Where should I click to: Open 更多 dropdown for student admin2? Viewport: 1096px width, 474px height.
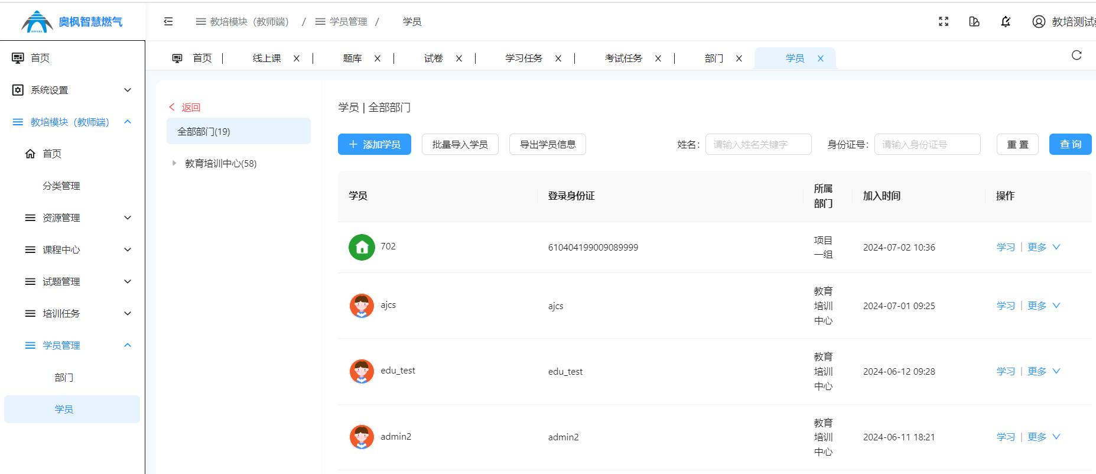pyautogui.click(x=1044, y=437)
